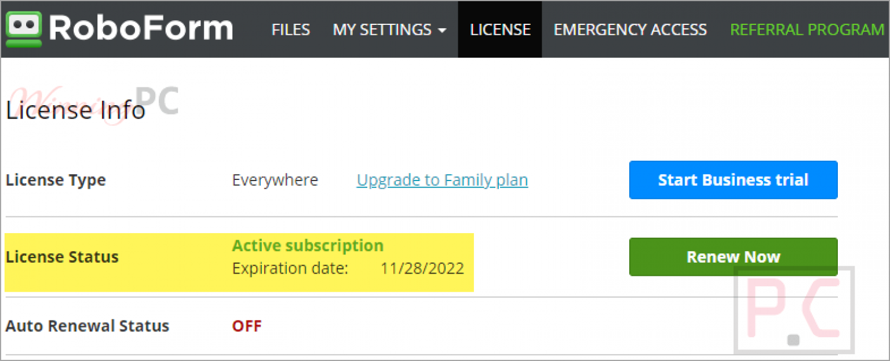This screenshot has height=361, width=890.
Task: Open the FILES section
Action: (x=290, y=30)
